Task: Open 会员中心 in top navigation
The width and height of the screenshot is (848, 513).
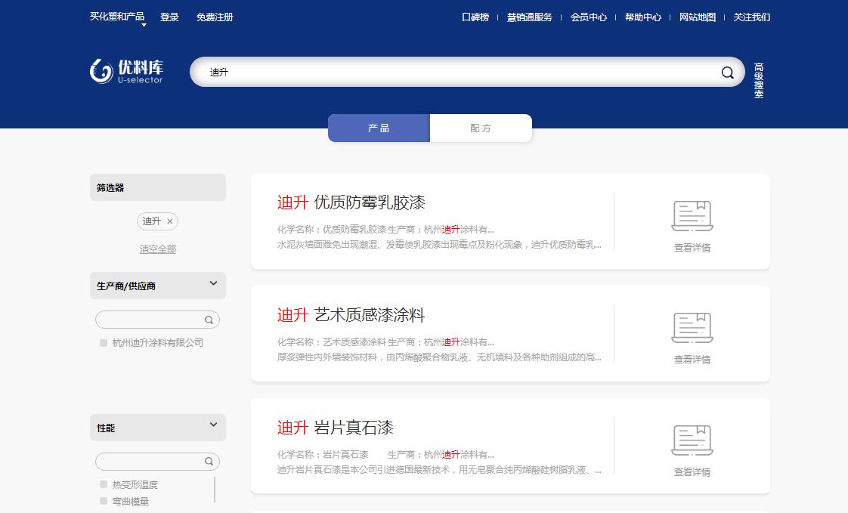Action: [x=589, y=17]
